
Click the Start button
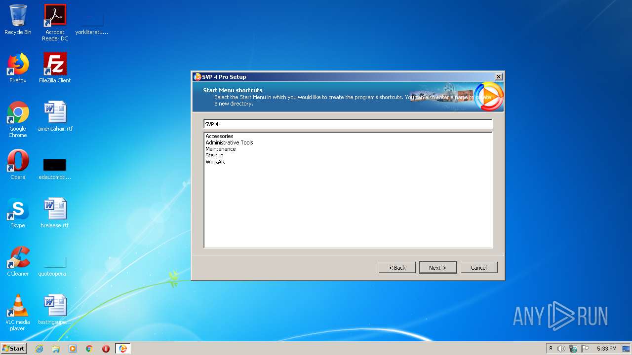[x=13, y=349]
